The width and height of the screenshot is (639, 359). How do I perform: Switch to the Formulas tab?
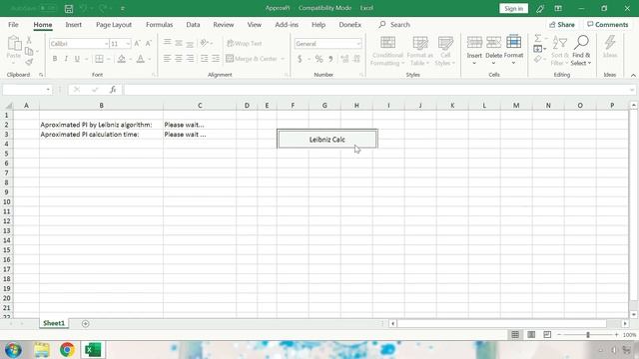pyautogui.click(x=160, y=25)
